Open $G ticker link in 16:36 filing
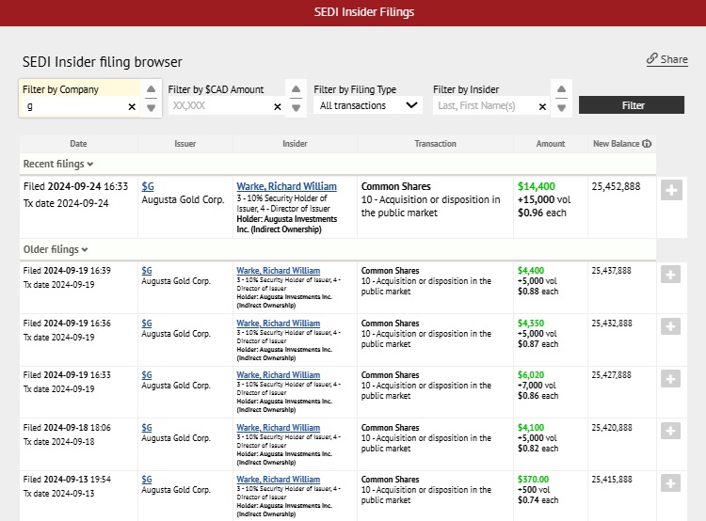This screenshot has width=706, height=521. coord(147,323)
